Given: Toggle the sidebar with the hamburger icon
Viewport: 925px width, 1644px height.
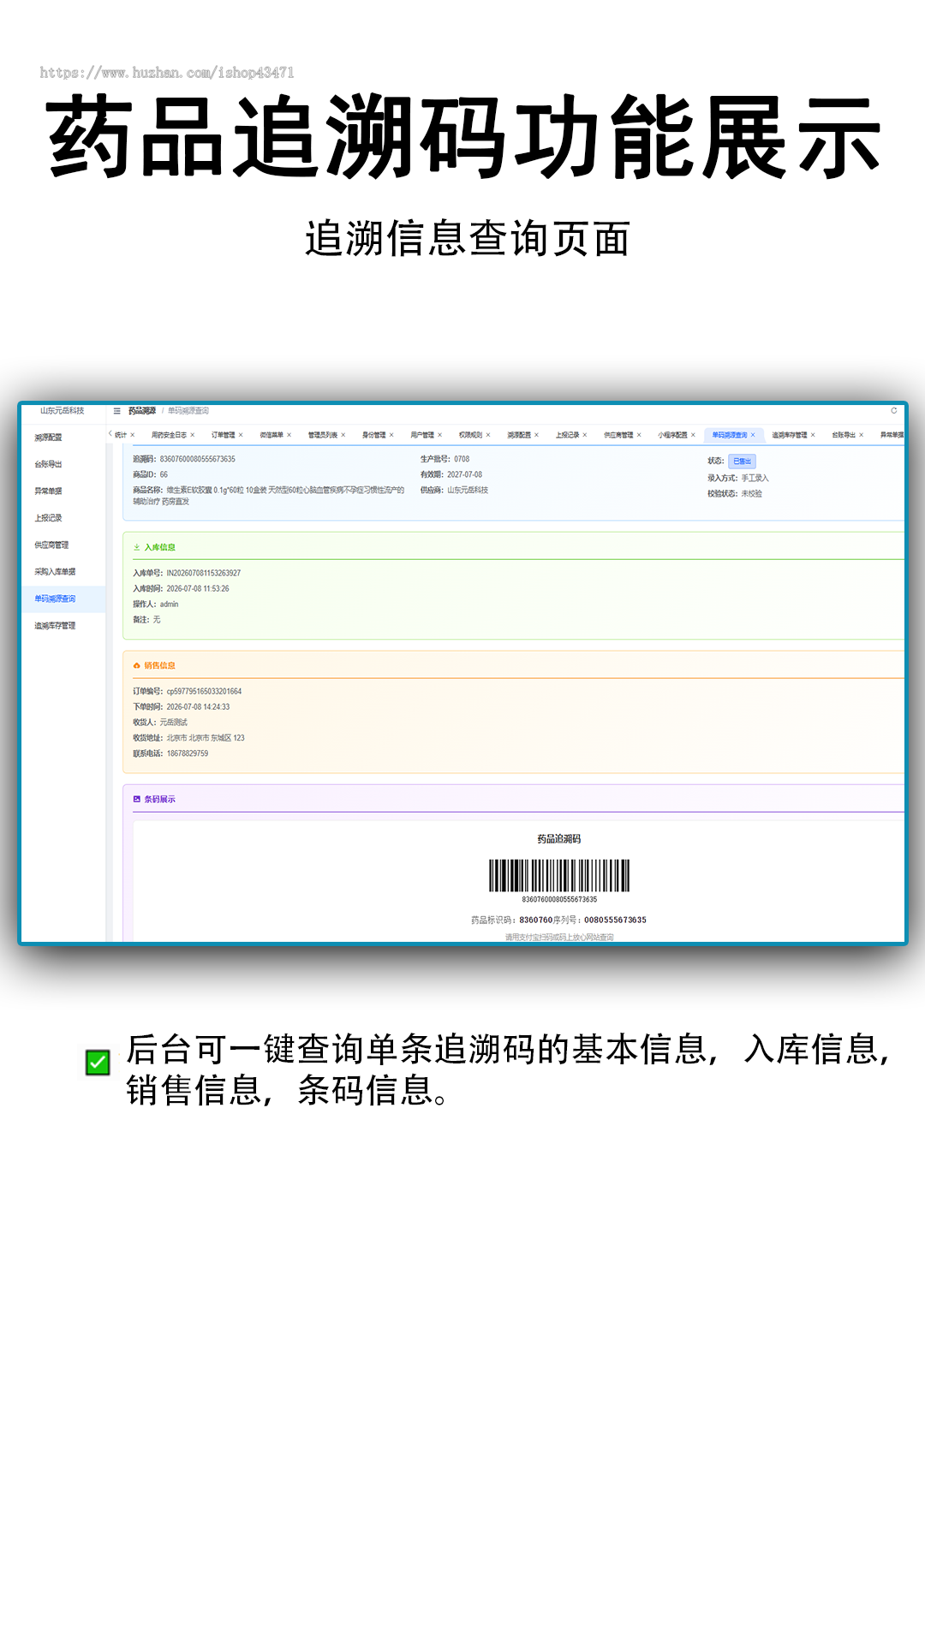Looking at the screenshot, I should tap(117, 411).
